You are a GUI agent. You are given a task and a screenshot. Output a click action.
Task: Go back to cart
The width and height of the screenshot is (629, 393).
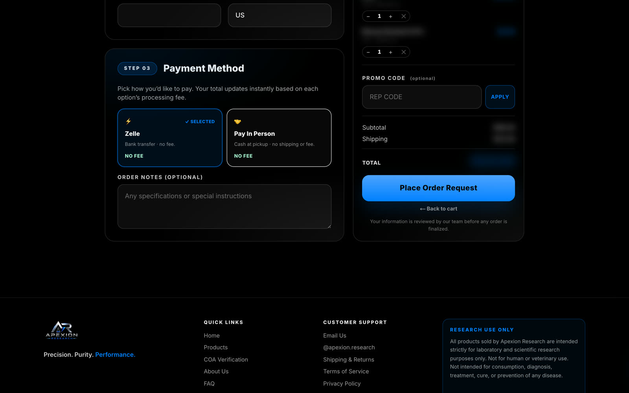coord(438,209)
